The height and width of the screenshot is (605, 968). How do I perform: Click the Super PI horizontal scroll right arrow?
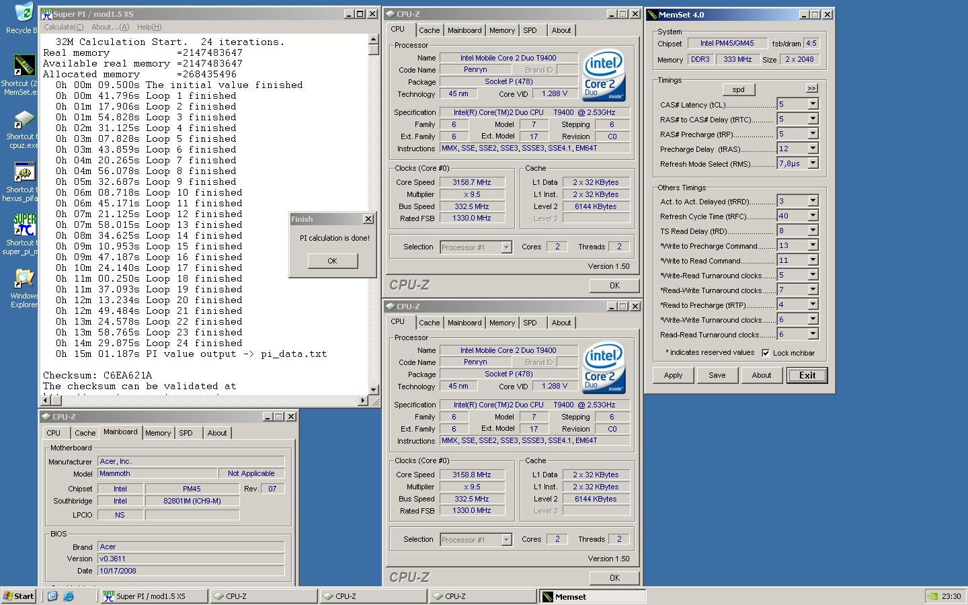point(363,401)
